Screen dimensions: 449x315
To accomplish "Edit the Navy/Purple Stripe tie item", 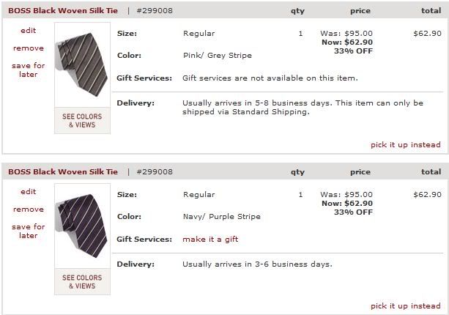I will click(29, 192).
